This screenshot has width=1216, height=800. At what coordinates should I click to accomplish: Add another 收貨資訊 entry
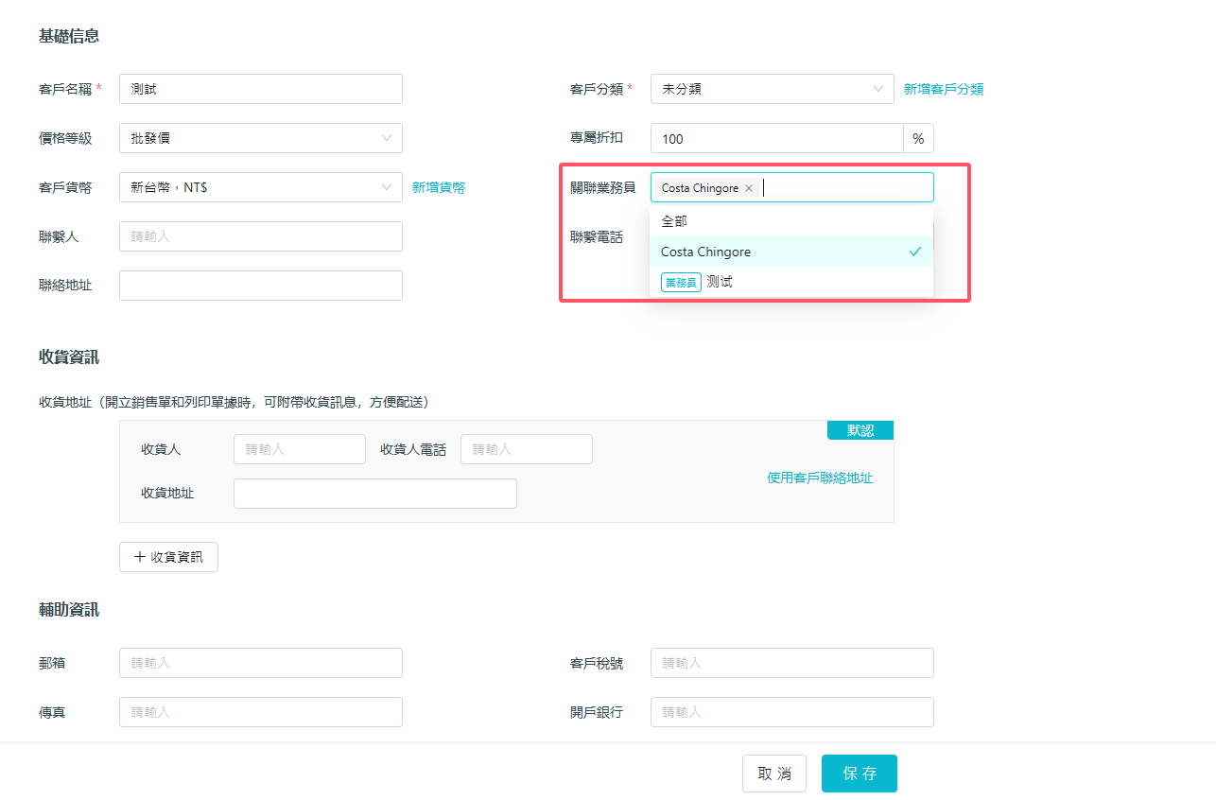point(168,557)
